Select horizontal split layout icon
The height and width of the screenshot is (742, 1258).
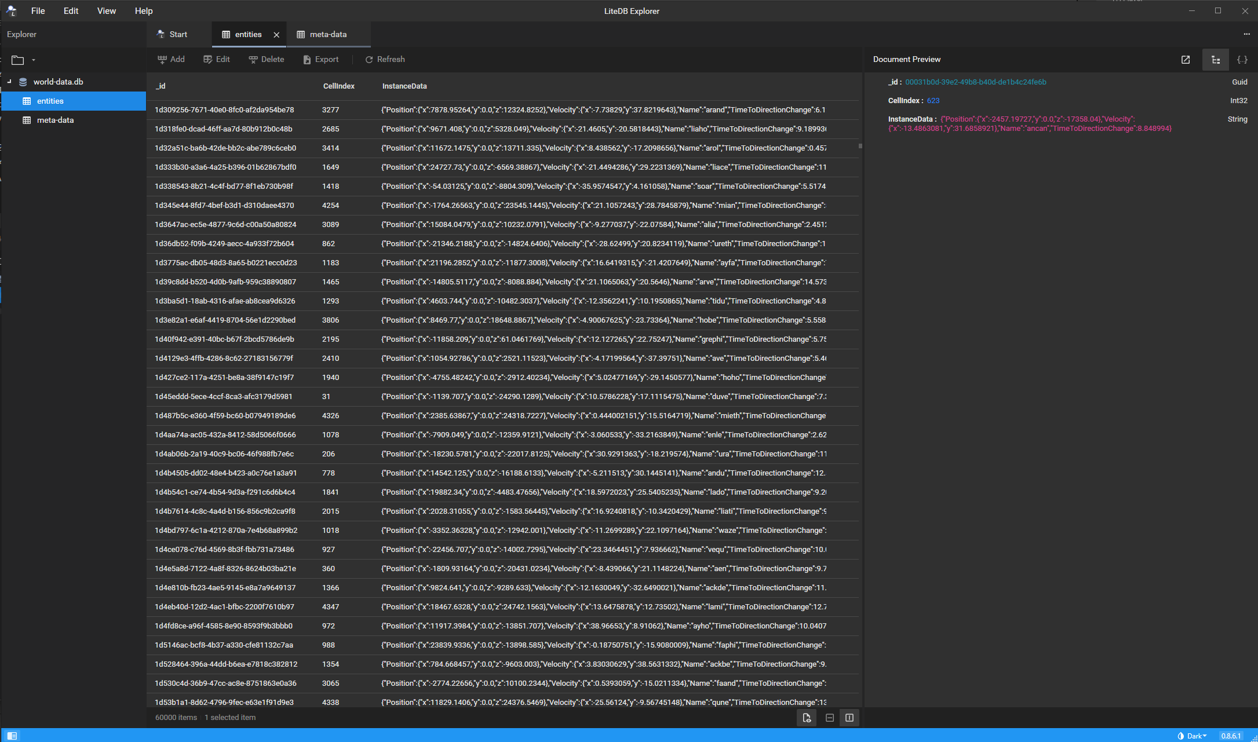[x=830, y=718]
